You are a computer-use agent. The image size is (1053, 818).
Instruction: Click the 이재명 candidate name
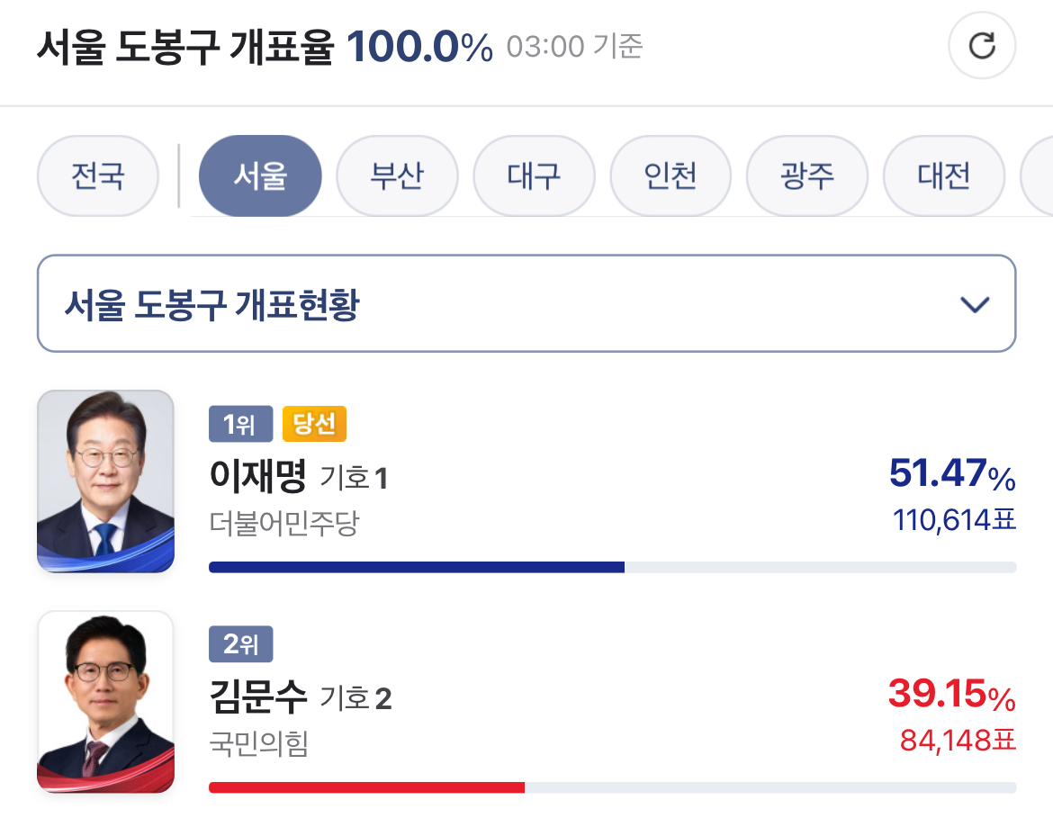(x=258, y=475)
